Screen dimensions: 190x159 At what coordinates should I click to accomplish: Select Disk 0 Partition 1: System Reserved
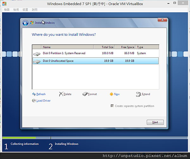pos(96,53)
